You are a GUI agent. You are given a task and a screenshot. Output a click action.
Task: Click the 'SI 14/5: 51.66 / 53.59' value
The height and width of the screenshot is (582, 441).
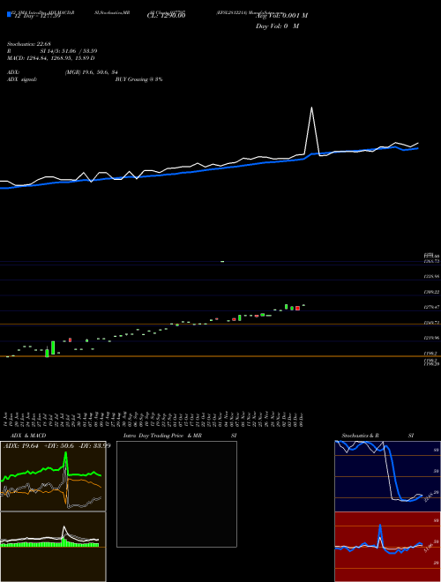69,51
